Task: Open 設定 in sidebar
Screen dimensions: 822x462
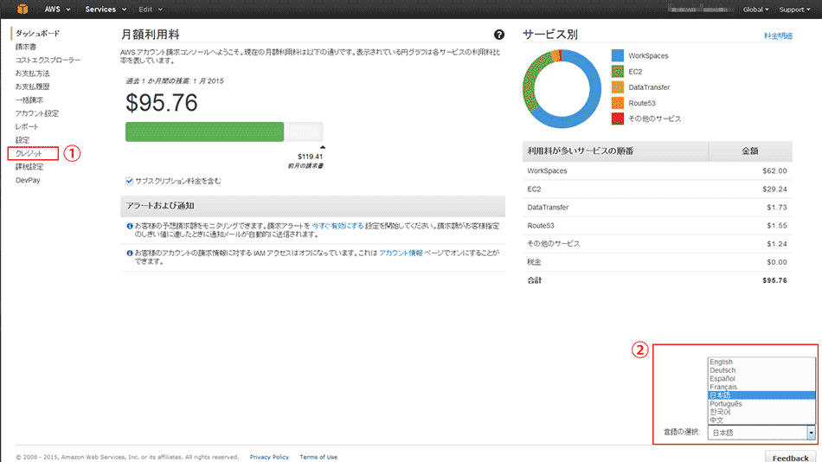Action: tap(22, 140)
